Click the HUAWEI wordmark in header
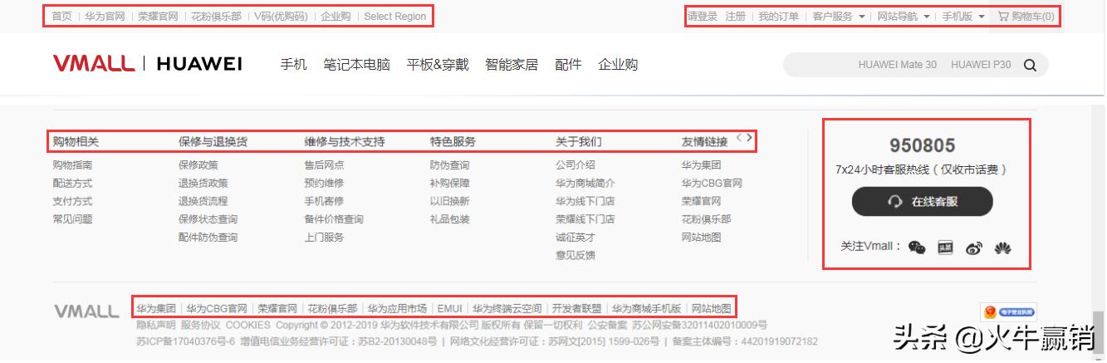 click(198, 64)
